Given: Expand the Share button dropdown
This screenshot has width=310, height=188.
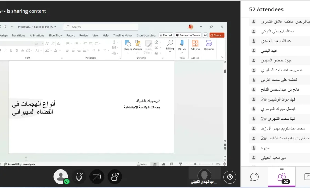Looking at the screenshot, I should pyautogui.click(x=223, y=35).
